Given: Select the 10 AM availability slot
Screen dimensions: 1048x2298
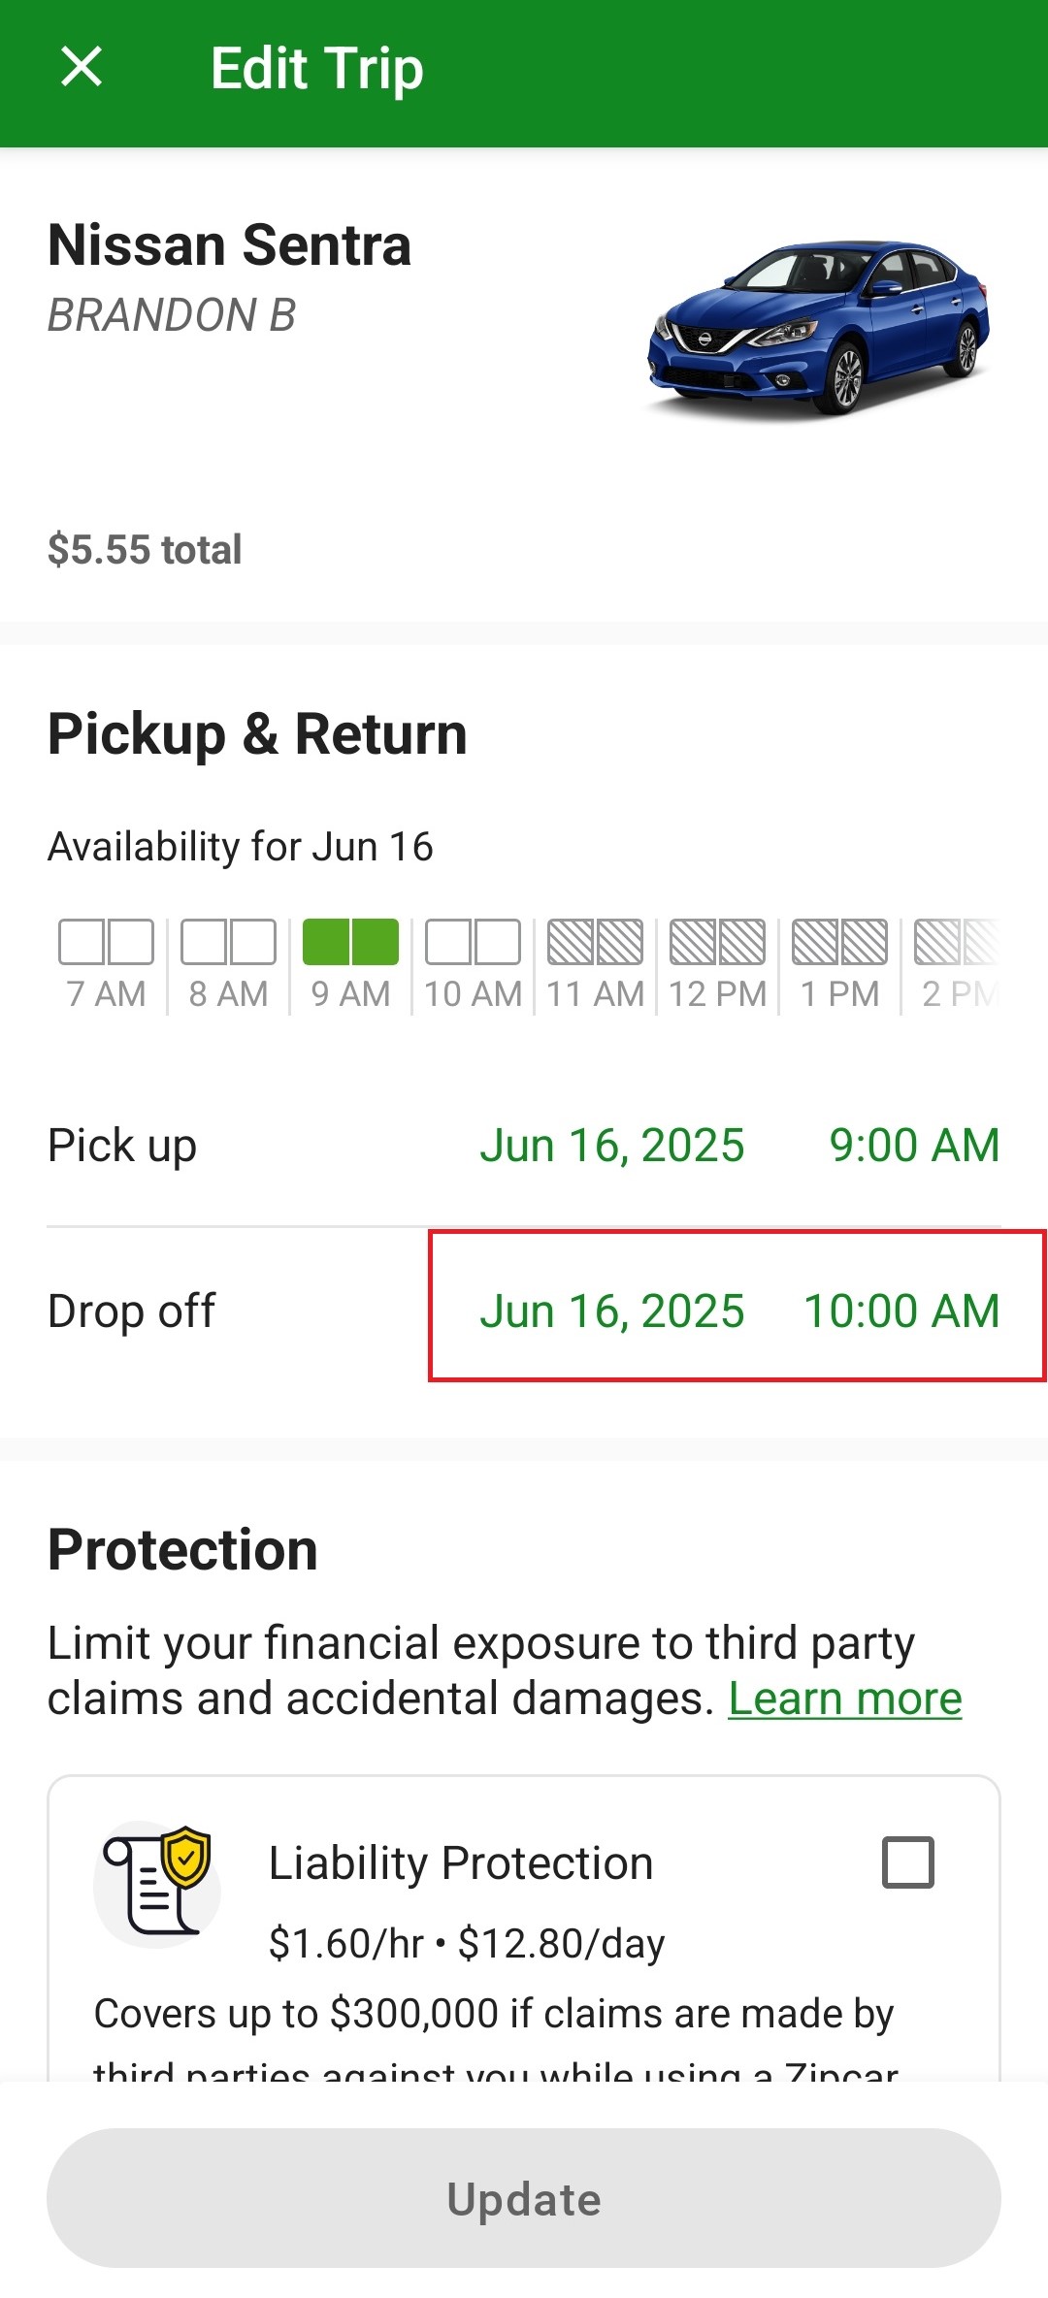Looking at the screenshot, I should click(474, 965).
